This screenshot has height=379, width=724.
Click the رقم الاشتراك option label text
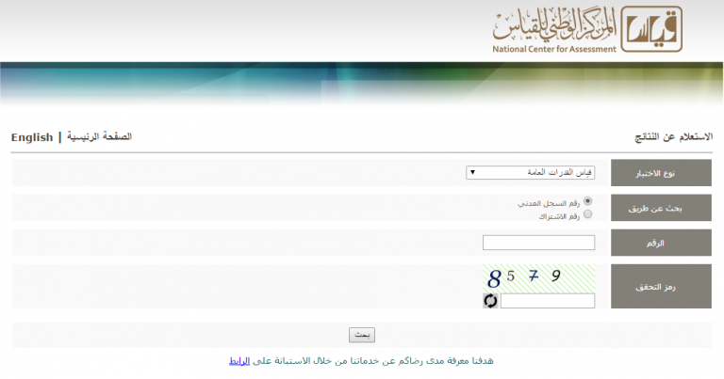[559, 215]
